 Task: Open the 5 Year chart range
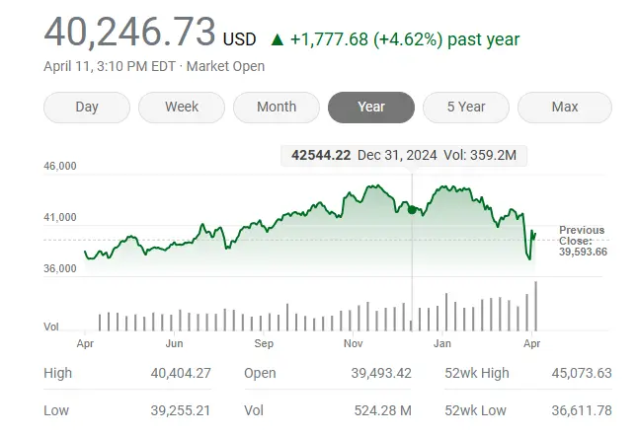point(466,108)
